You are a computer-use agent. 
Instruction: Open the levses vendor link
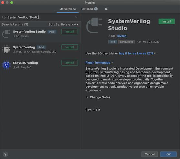coord(122,36)
